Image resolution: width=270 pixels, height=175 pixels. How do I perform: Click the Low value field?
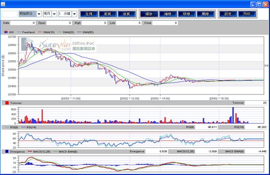coord(129,23)
